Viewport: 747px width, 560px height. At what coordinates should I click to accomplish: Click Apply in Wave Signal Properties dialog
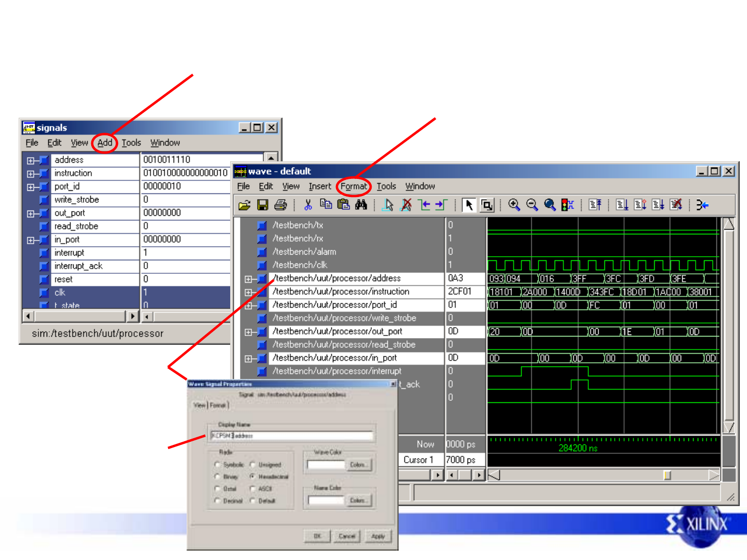[378, 536]
